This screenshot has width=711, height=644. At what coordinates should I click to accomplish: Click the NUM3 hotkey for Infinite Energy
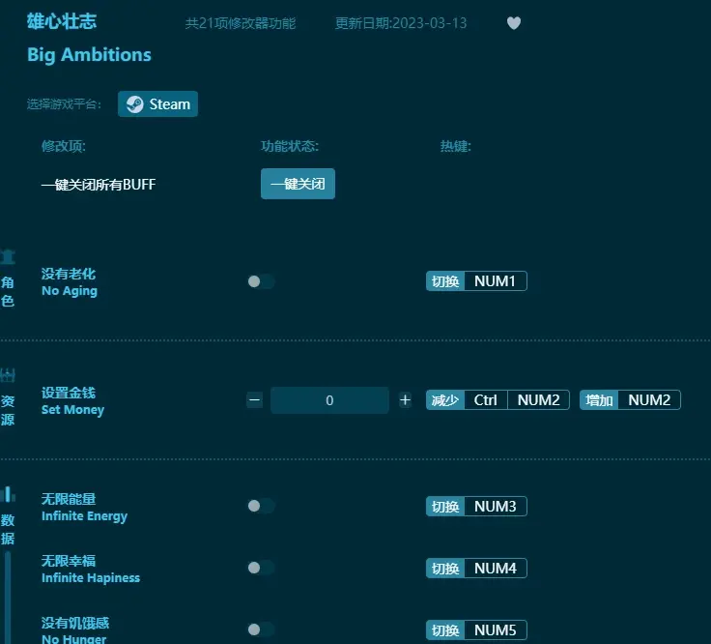(x=496, y=506)
